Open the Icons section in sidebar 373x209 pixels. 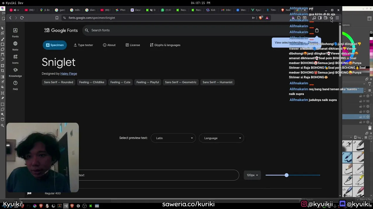tap(15, 59)
